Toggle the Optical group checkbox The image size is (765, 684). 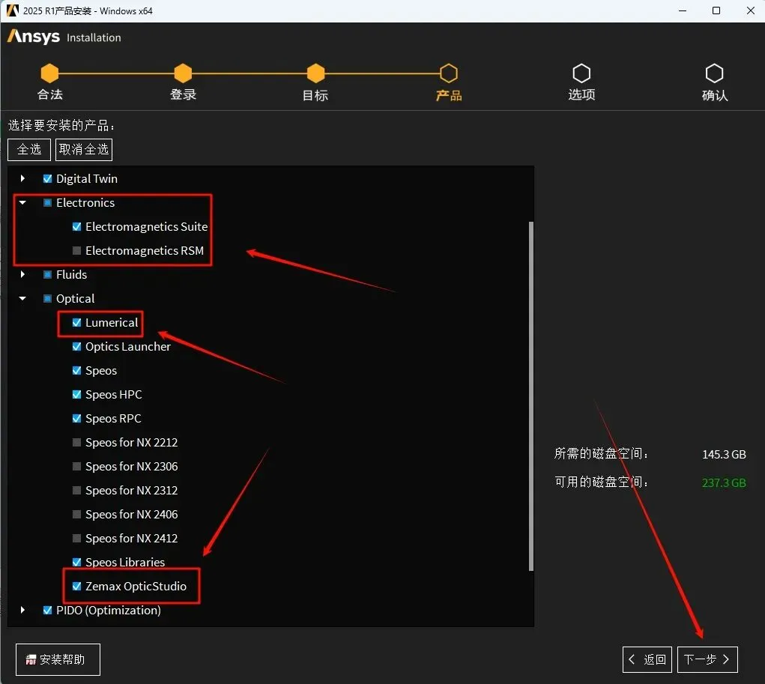(x=47, y=298)
